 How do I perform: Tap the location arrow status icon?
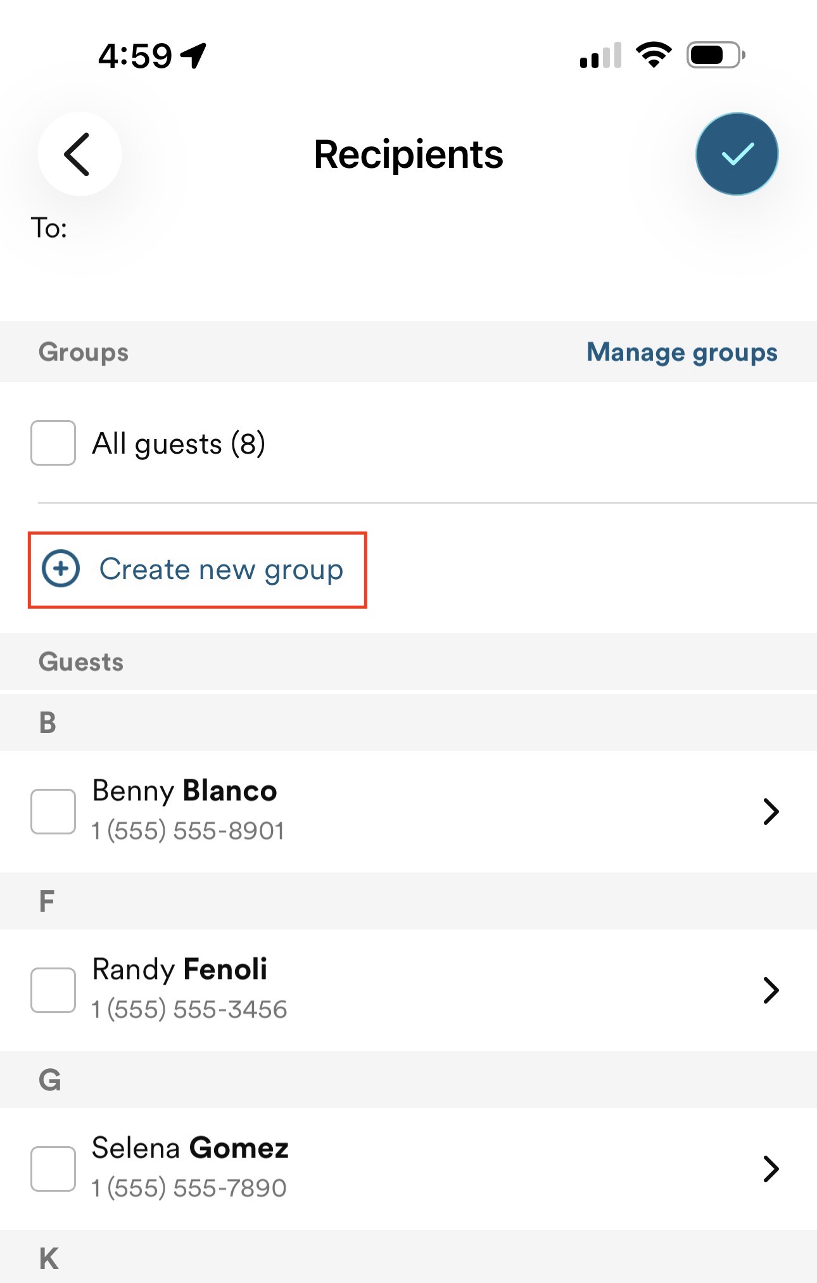[194, 55]
